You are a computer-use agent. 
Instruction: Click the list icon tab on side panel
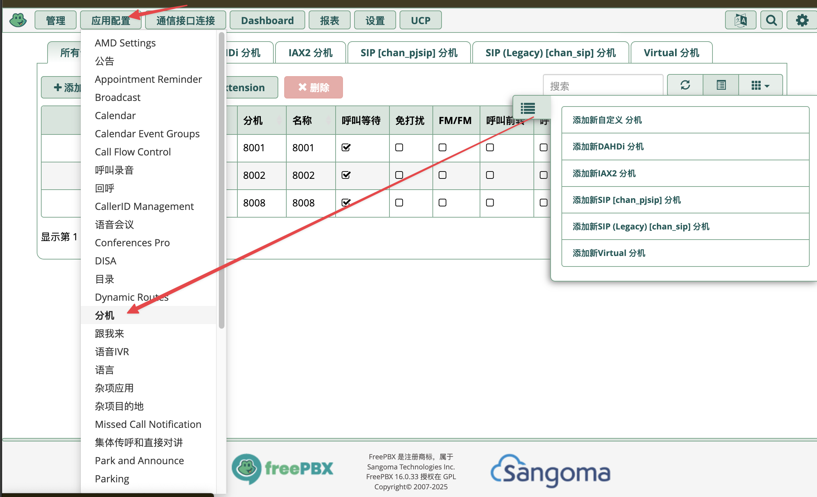coord(528,108)
